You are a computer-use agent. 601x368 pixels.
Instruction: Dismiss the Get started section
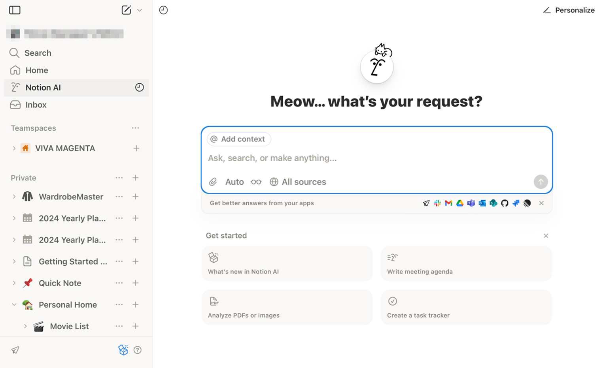pos(546,236)
